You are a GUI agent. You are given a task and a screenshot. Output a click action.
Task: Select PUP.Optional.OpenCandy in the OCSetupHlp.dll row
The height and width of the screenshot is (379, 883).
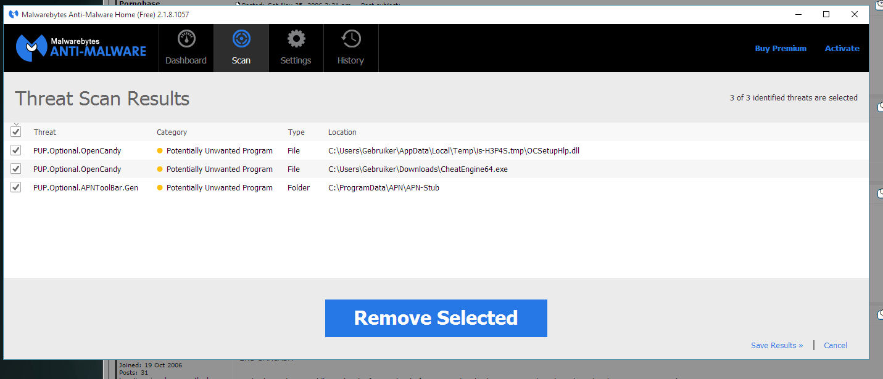tap(77, 150)
